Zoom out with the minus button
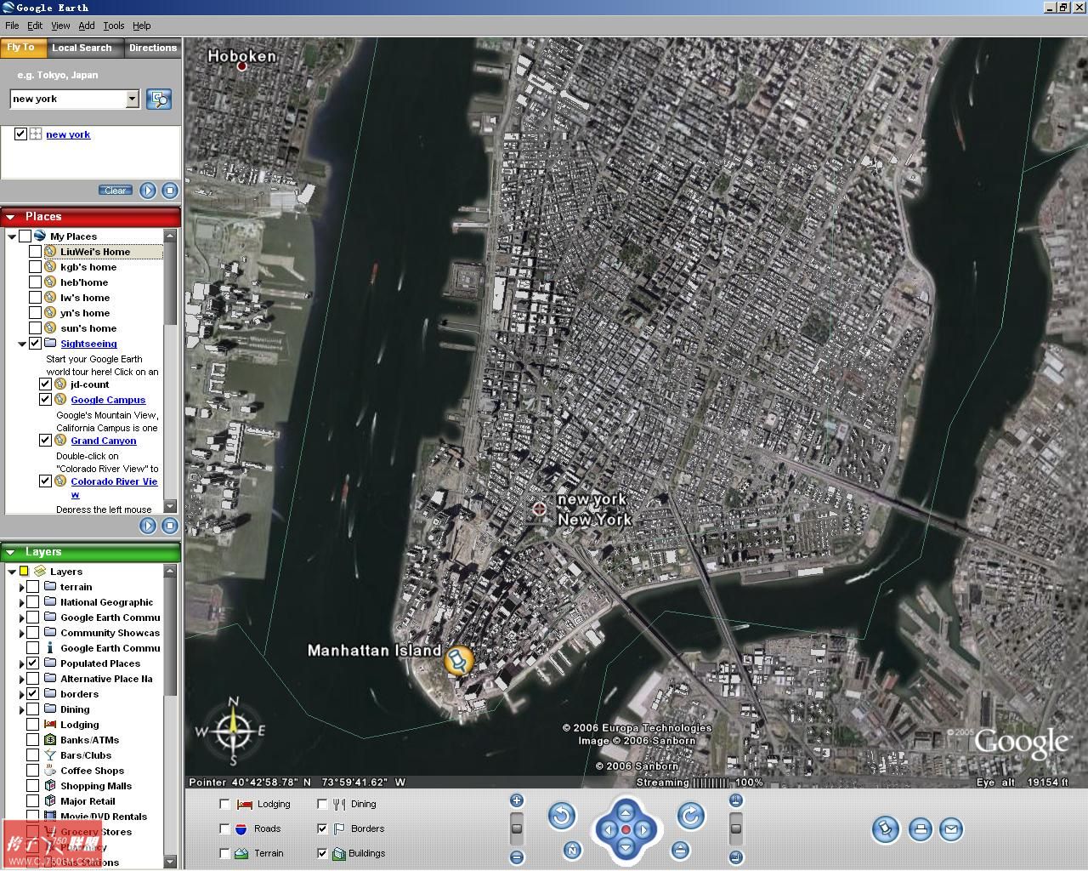Screen dimensions: 1088x871 [516, 857]
